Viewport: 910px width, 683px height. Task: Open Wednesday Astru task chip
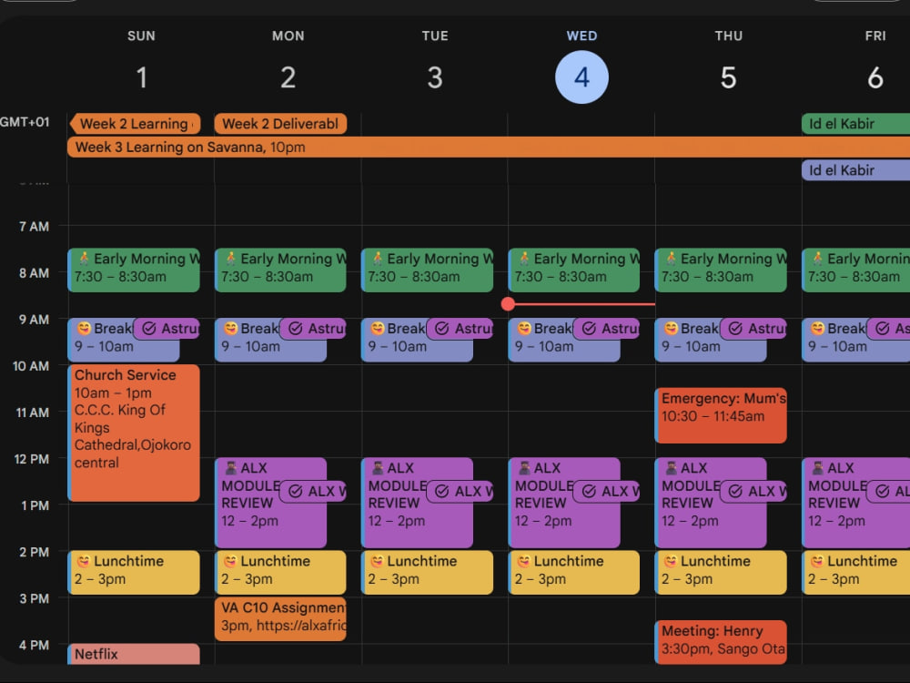[x=607, y=329]
